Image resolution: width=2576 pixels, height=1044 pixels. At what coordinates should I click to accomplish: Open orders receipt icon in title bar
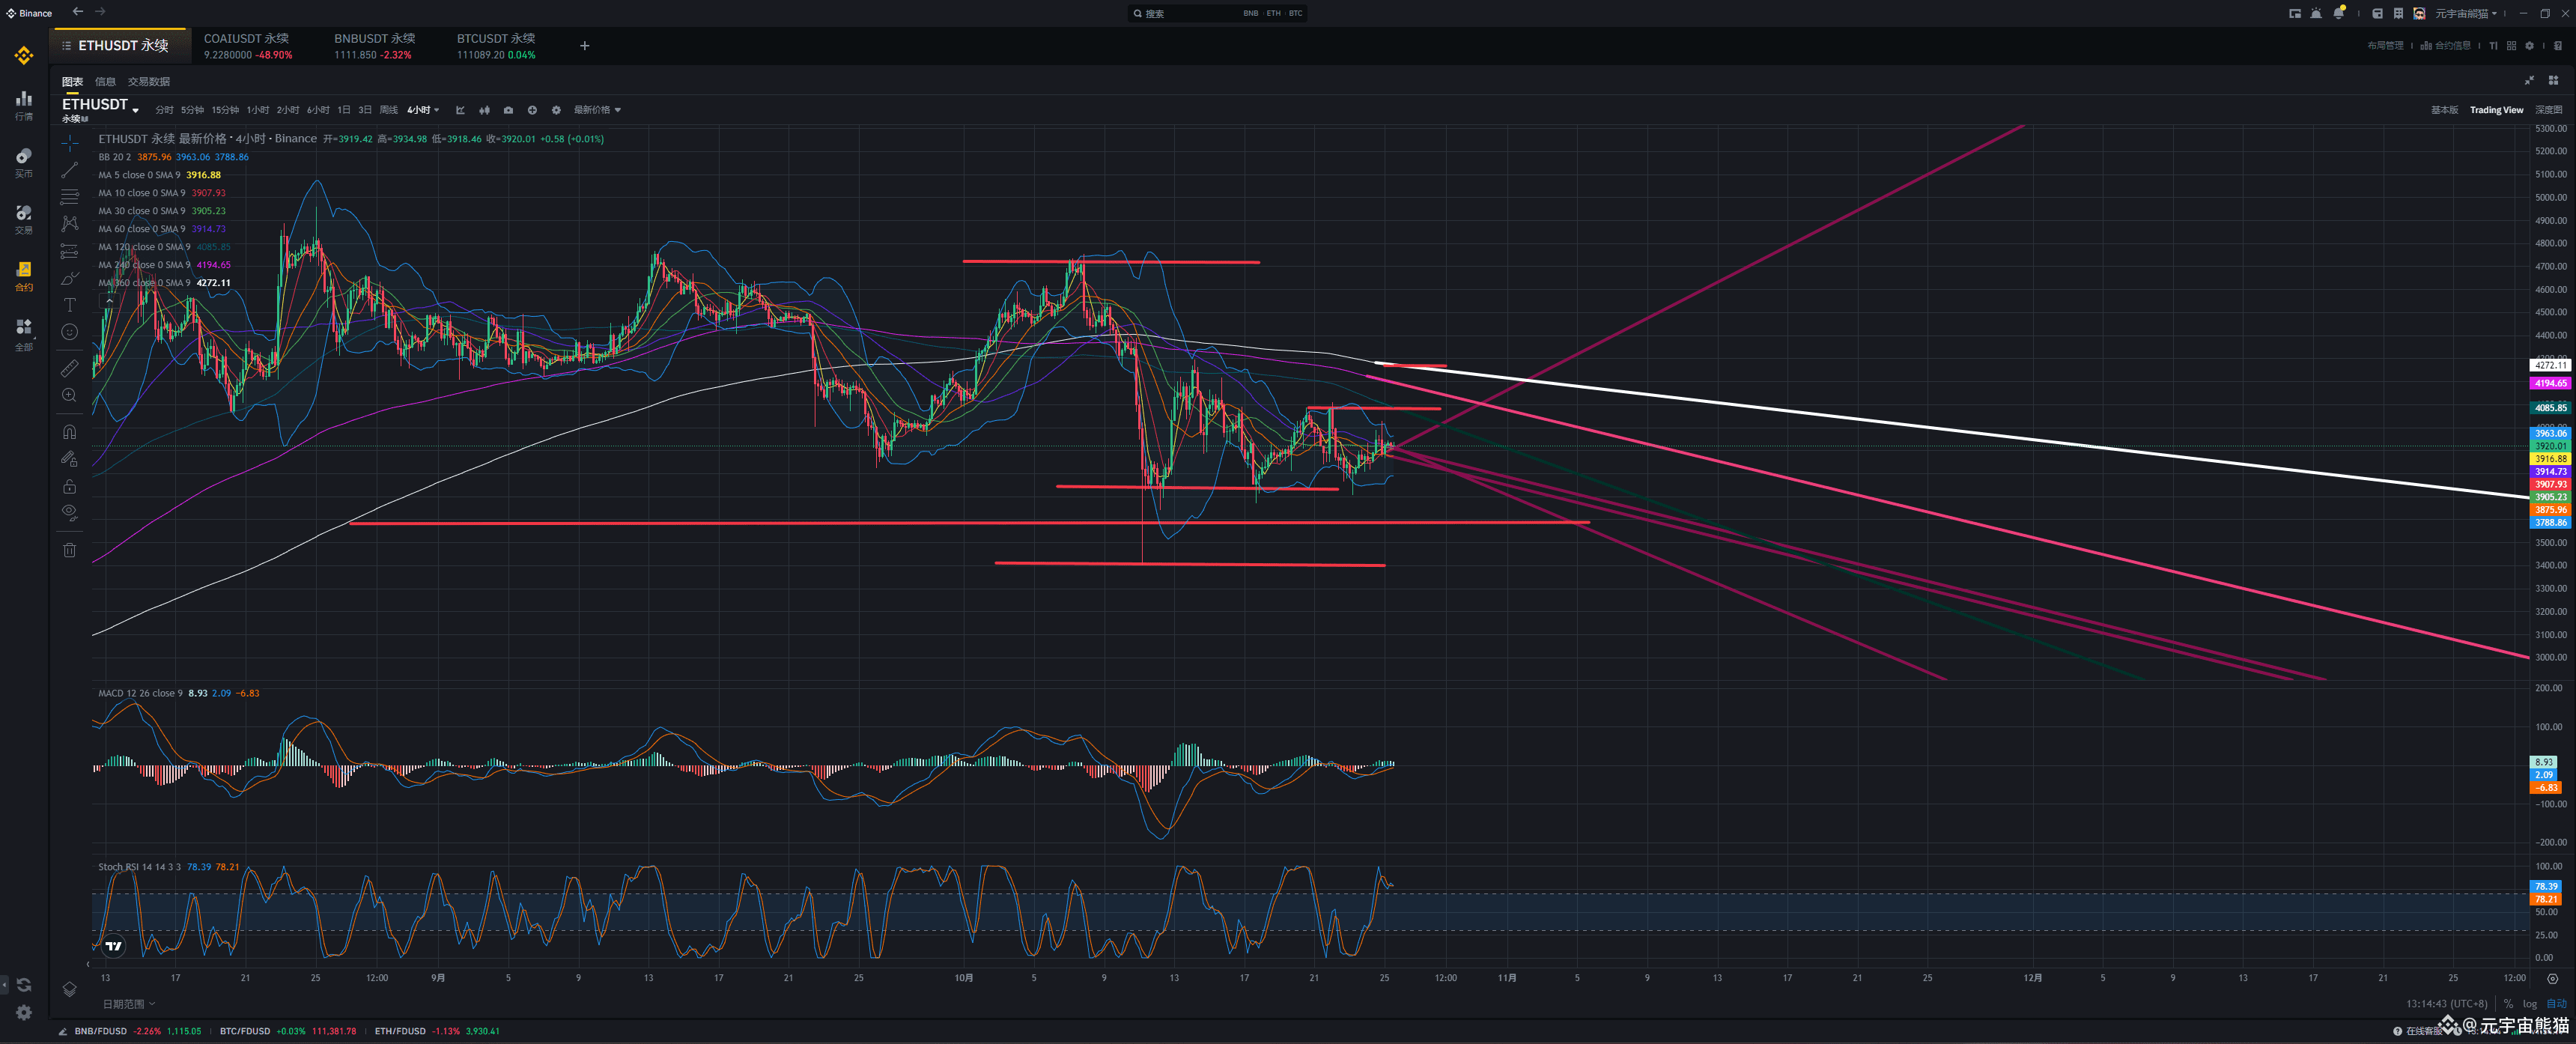[x=2399, y=13]
